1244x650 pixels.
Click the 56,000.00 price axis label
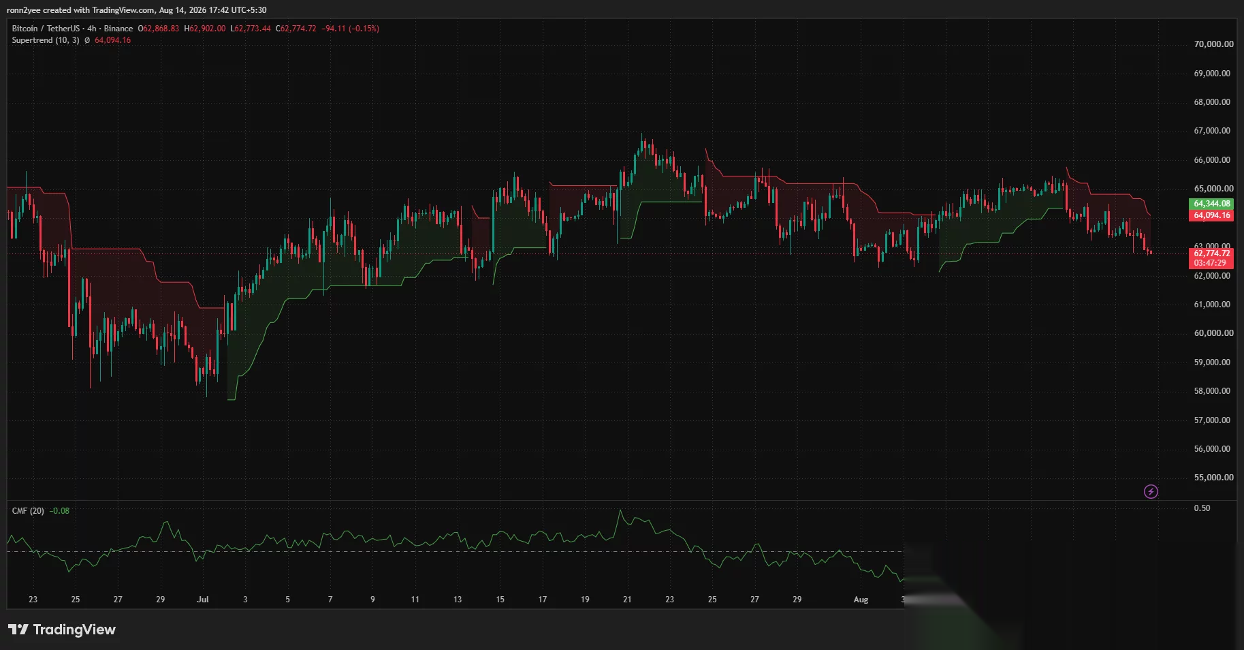click(1212, 449)
